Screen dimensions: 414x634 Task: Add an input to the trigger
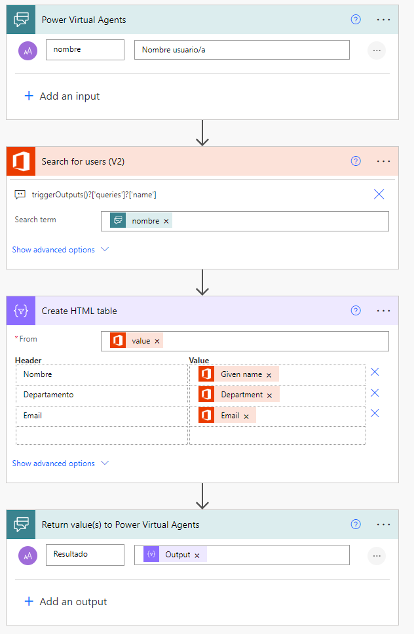pos(62,96)
